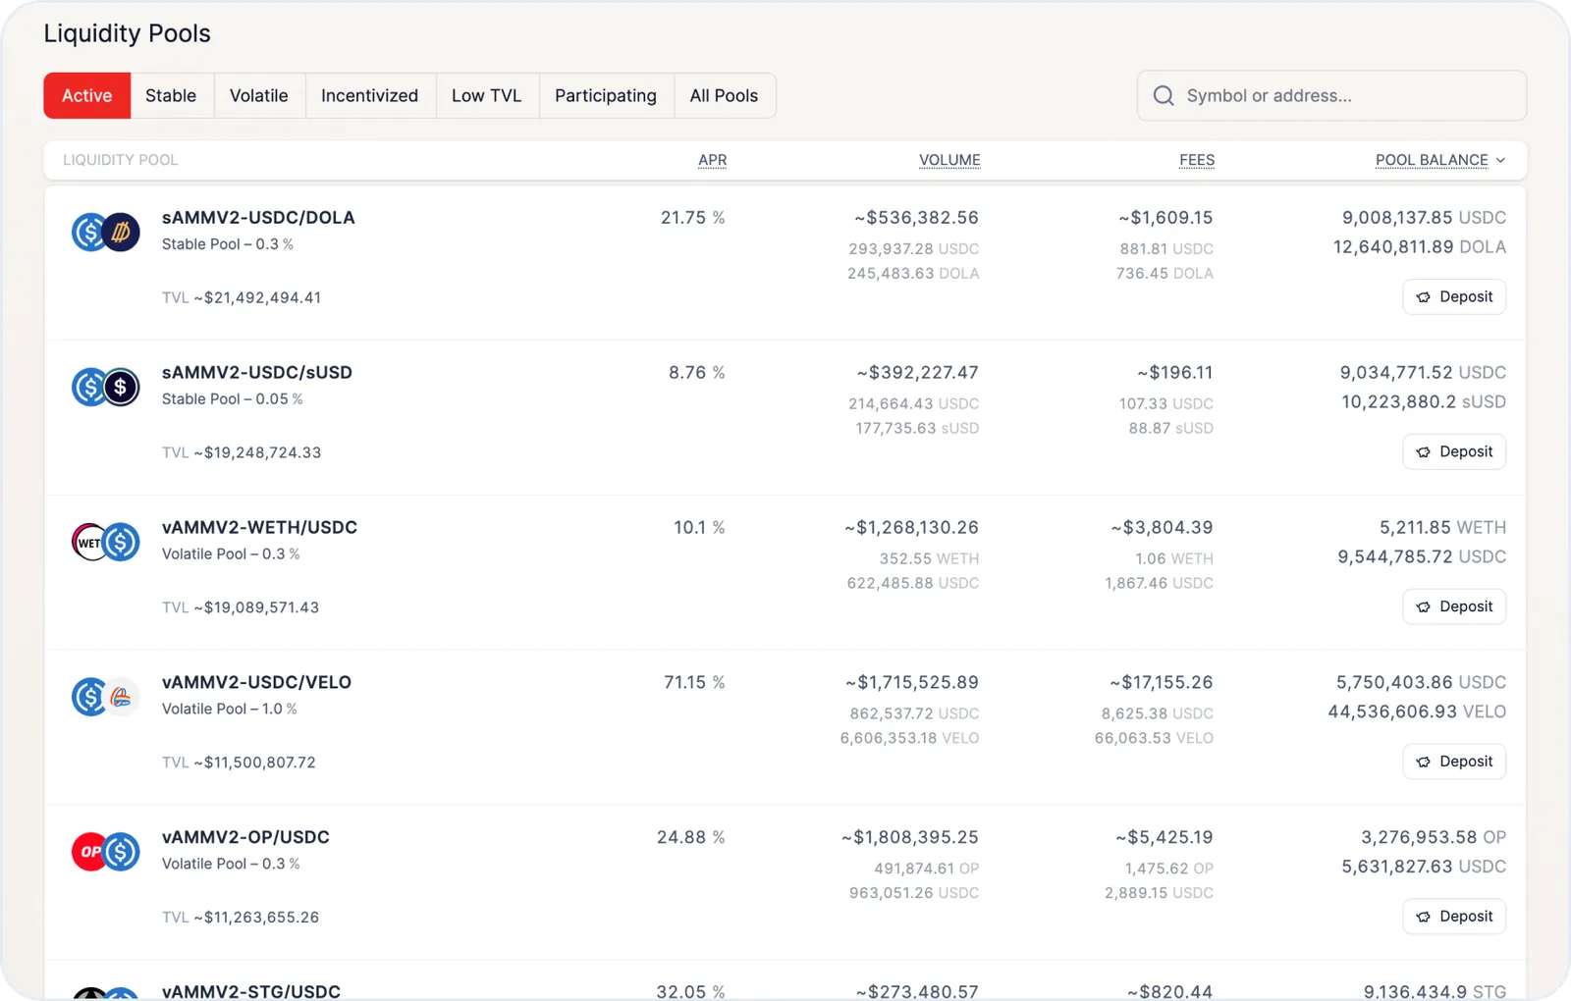
Task: Open the Low TVL tab
Action: [x=487, y=95]
